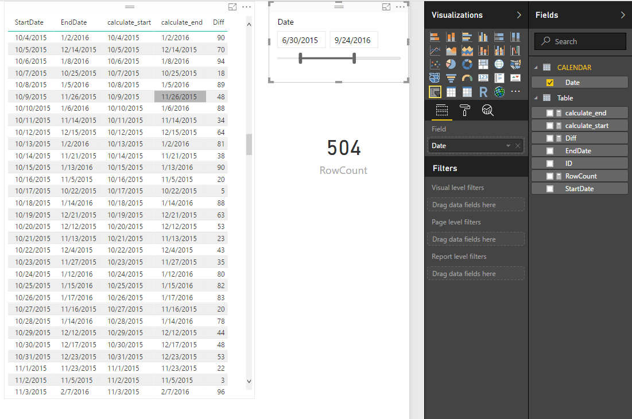Image resolution: width=632 pixels, height=419 pixels.
Task: Select the Card (123) visualization
Action: click(x=483, y=77)
